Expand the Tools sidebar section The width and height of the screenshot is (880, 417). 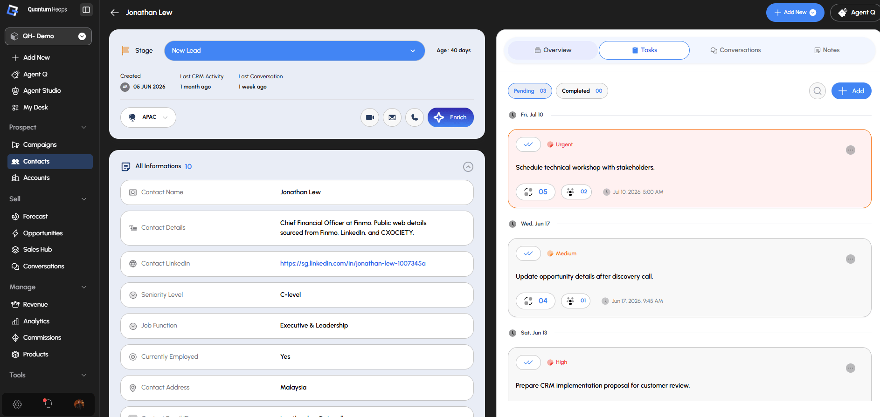pos(84,376)
